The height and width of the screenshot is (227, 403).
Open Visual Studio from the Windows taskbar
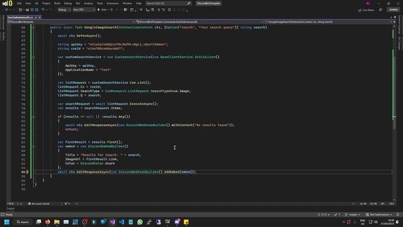[x=112, y=222]
